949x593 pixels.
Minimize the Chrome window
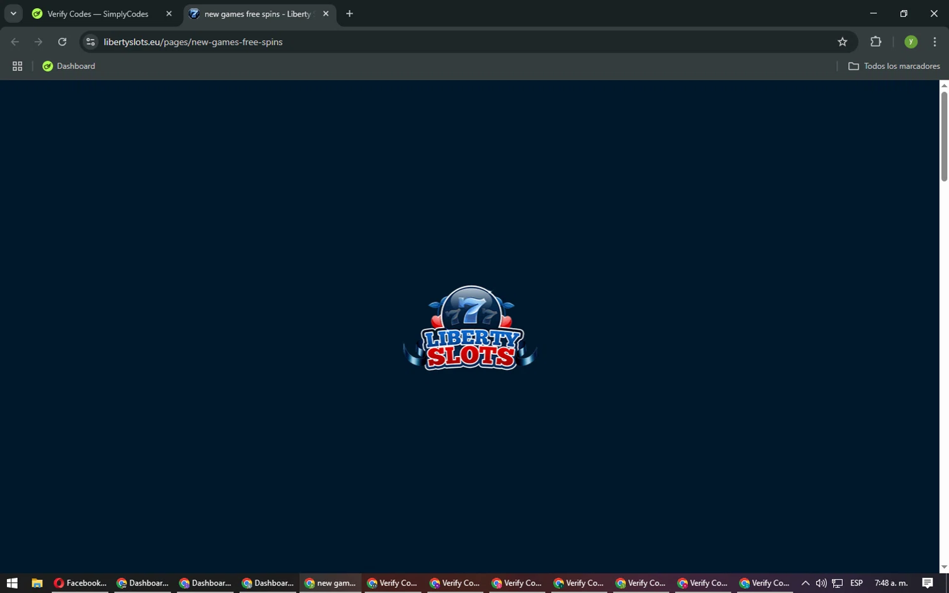tap(873, 13)
